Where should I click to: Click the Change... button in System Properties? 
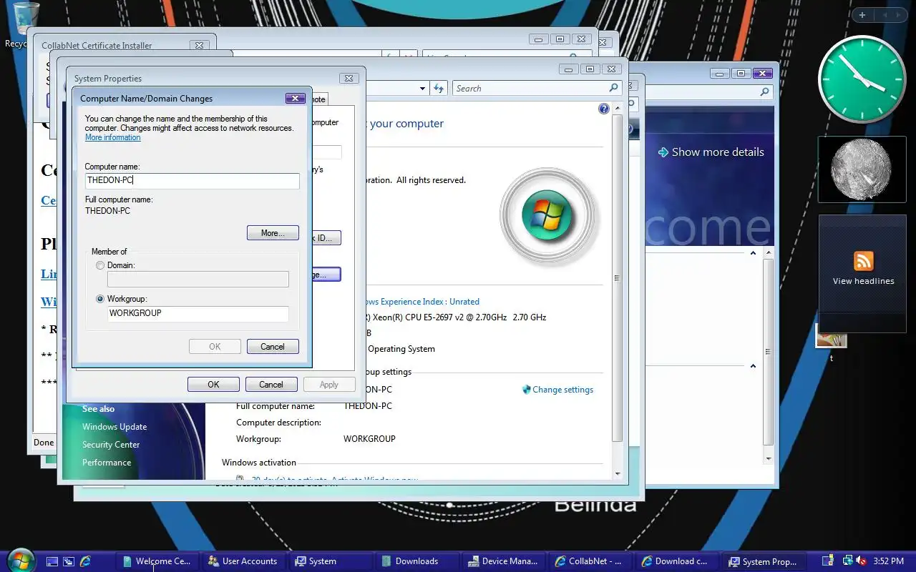coord(326,275)
